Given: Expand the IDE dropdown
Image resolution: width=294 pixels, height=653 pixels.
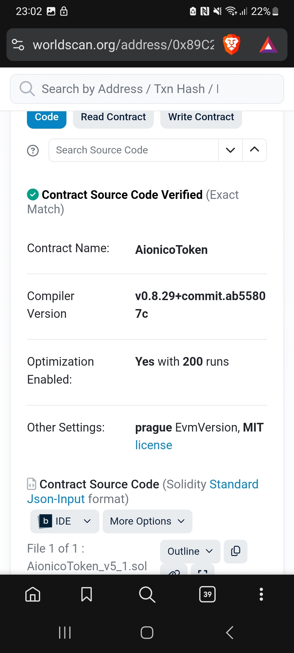Looking at the screenshot, I should [x=65, y=521].
